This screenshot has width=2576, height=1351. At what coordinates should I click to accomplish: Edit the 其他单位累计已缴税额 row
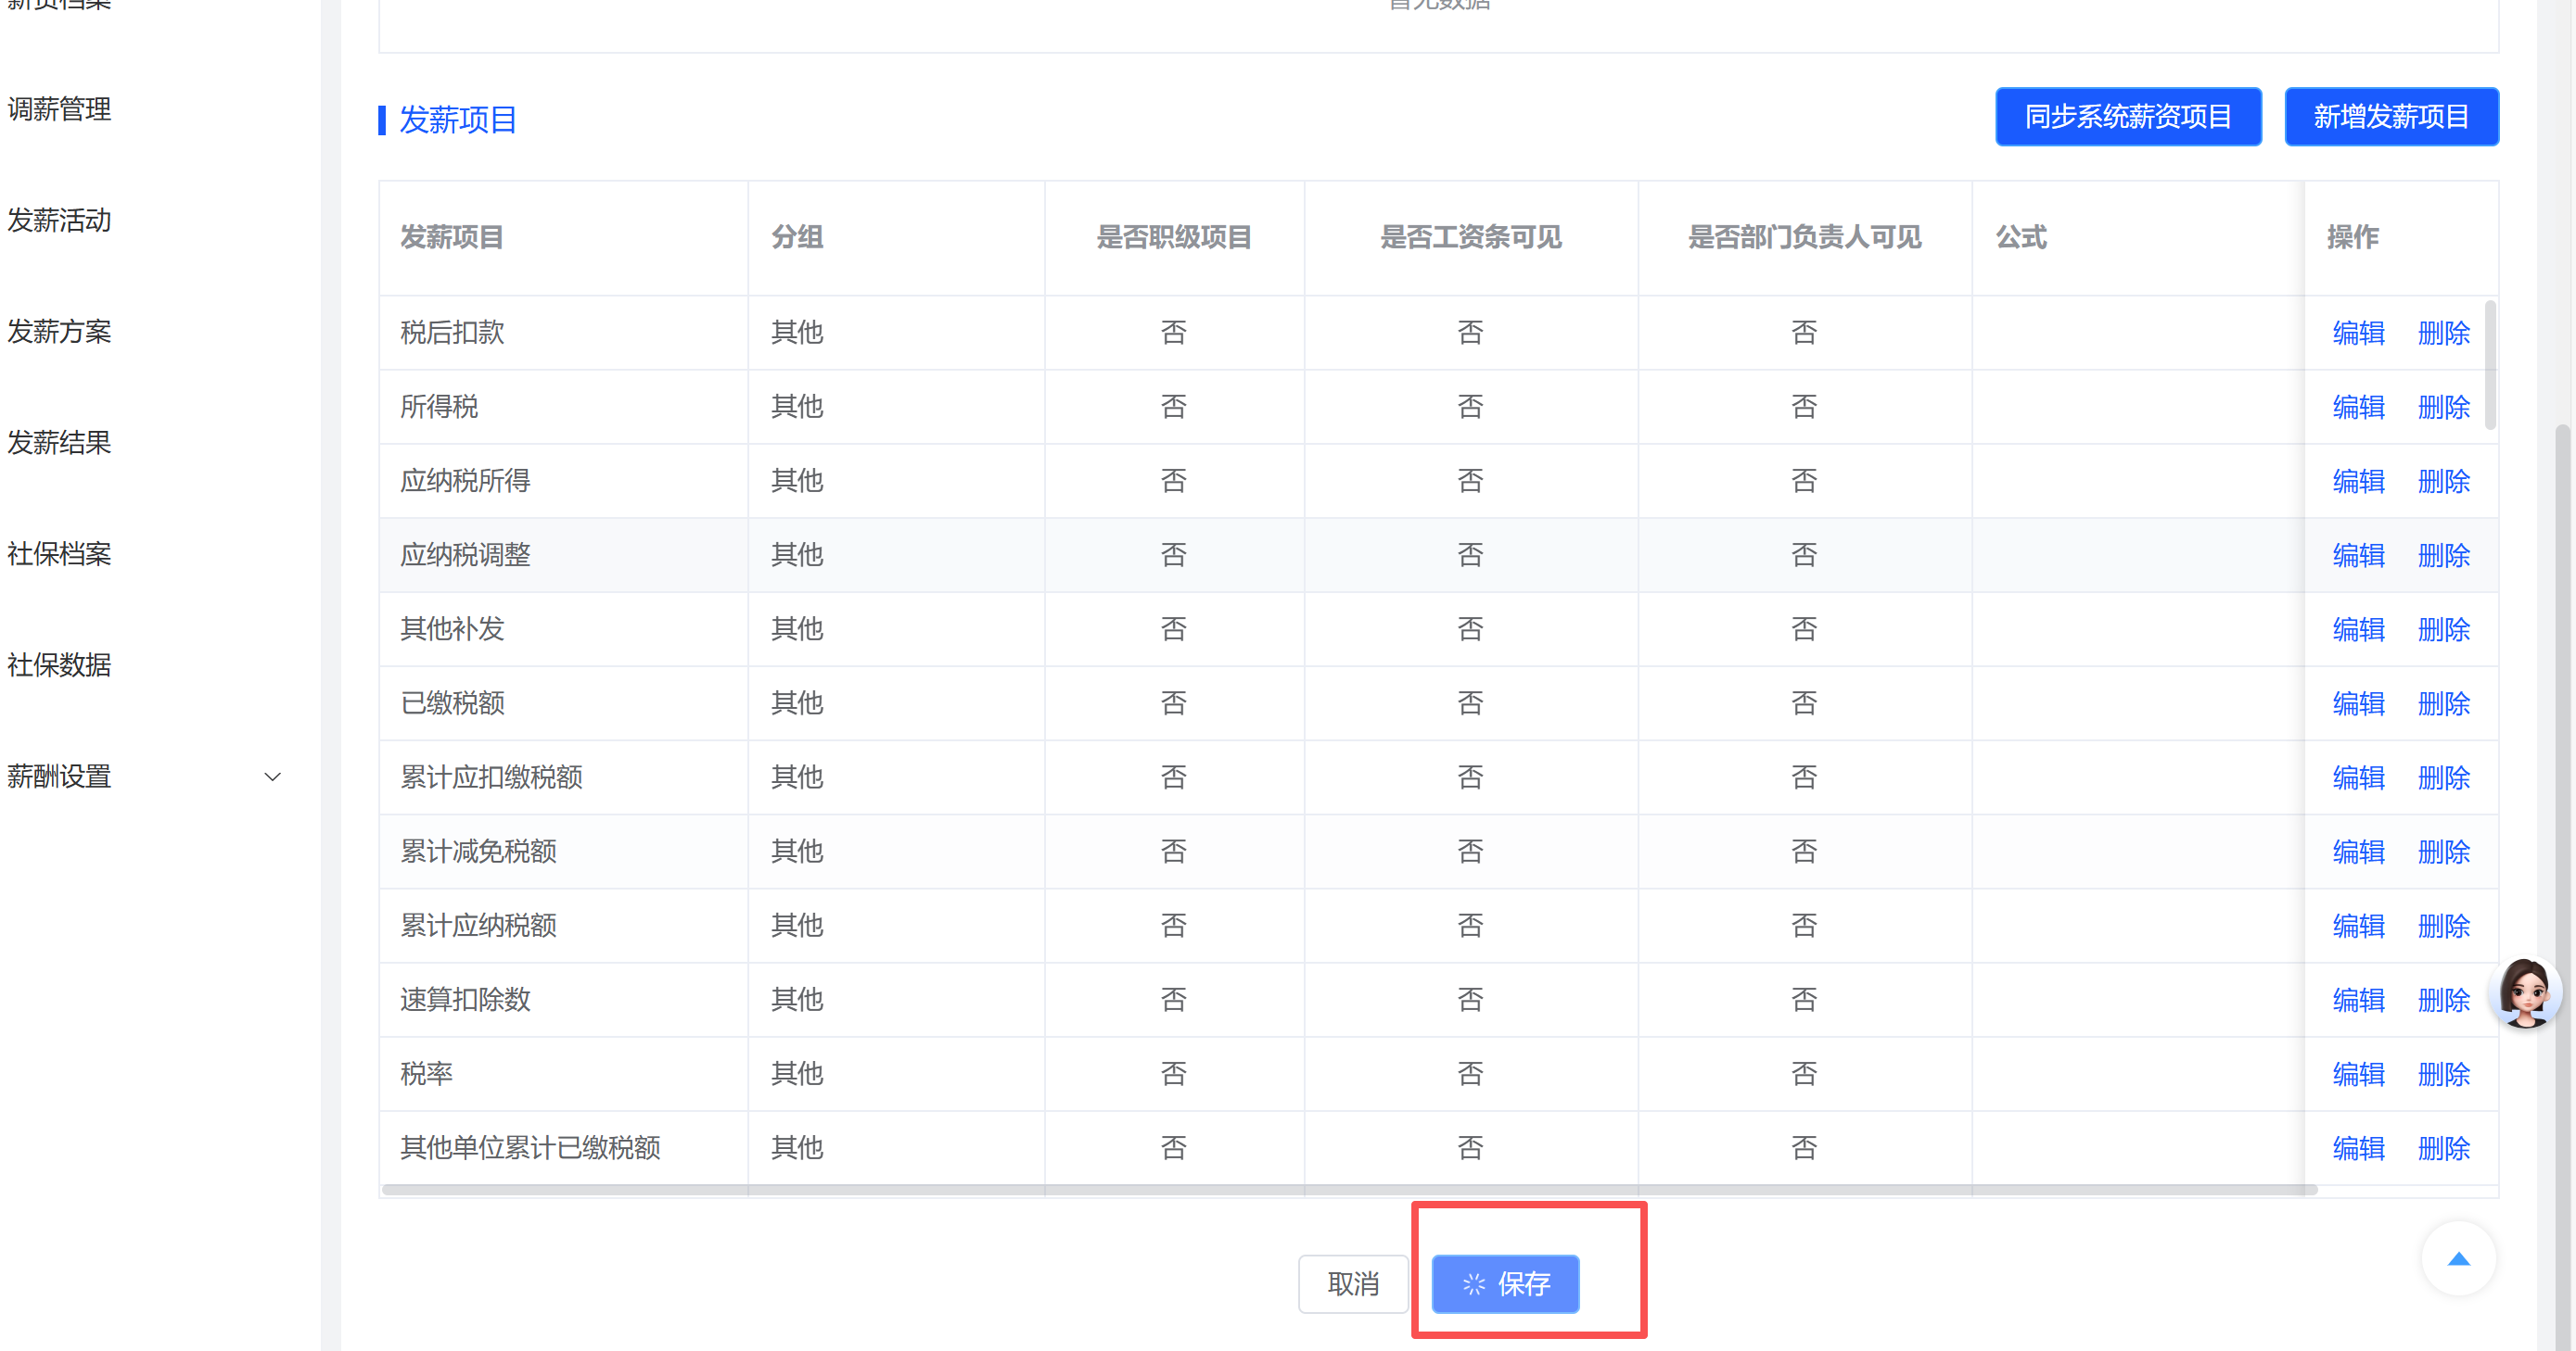(2358, 1148)
